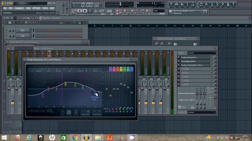252x141 pixels.
Task: Open the piano roll toolbar icon
Action: [182, 4]
